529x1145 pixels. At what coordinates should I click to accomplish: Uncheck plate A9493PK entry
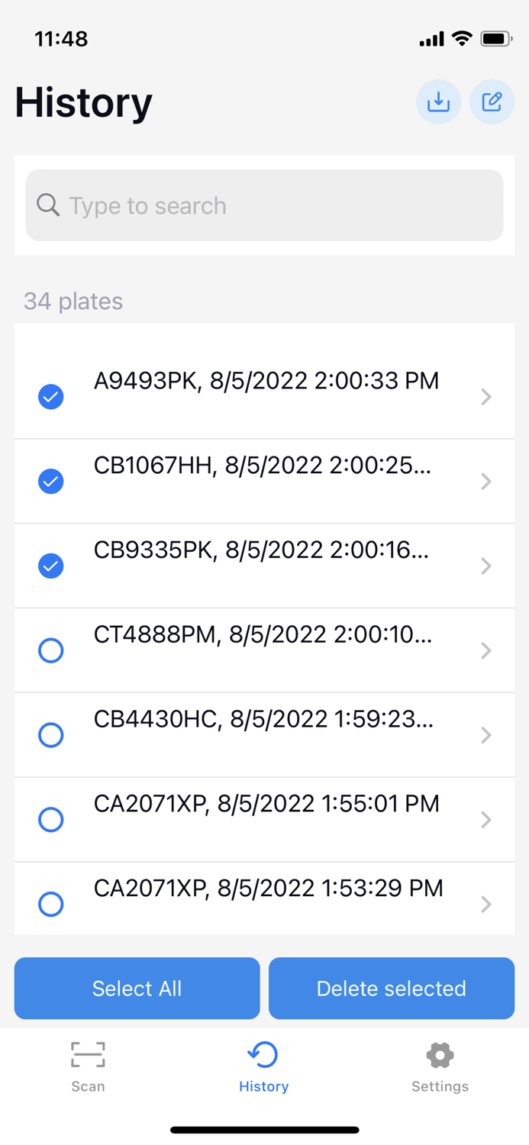pyautogui.click(x=50, y=397)
